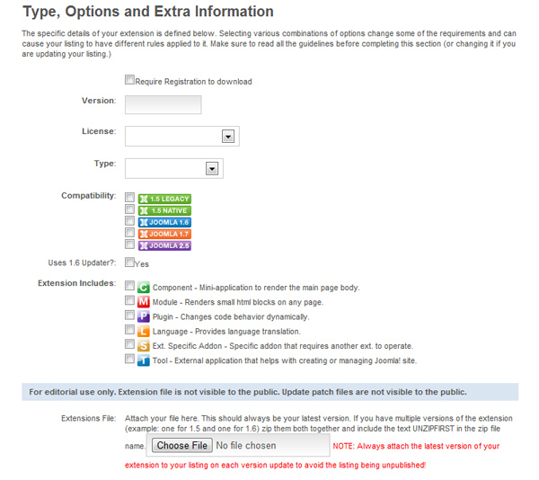This screenshot has width=539, height=480.
Task: Click the 'Extension Includes:' label
Action: 76,283
